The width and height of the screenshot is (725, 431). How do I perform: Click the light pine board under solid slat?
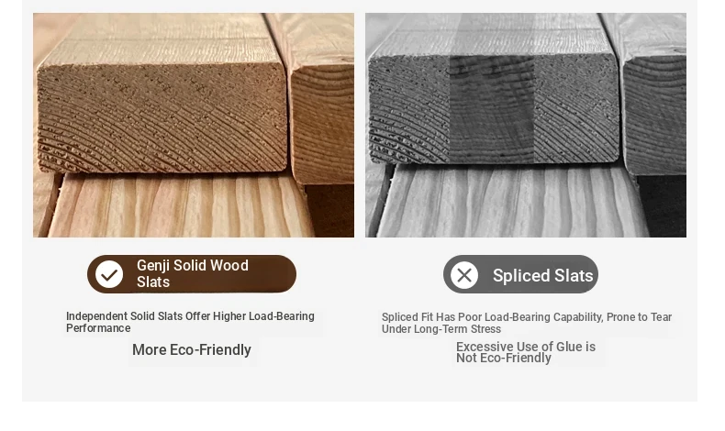pyautogui.click(x=180, y=205)
